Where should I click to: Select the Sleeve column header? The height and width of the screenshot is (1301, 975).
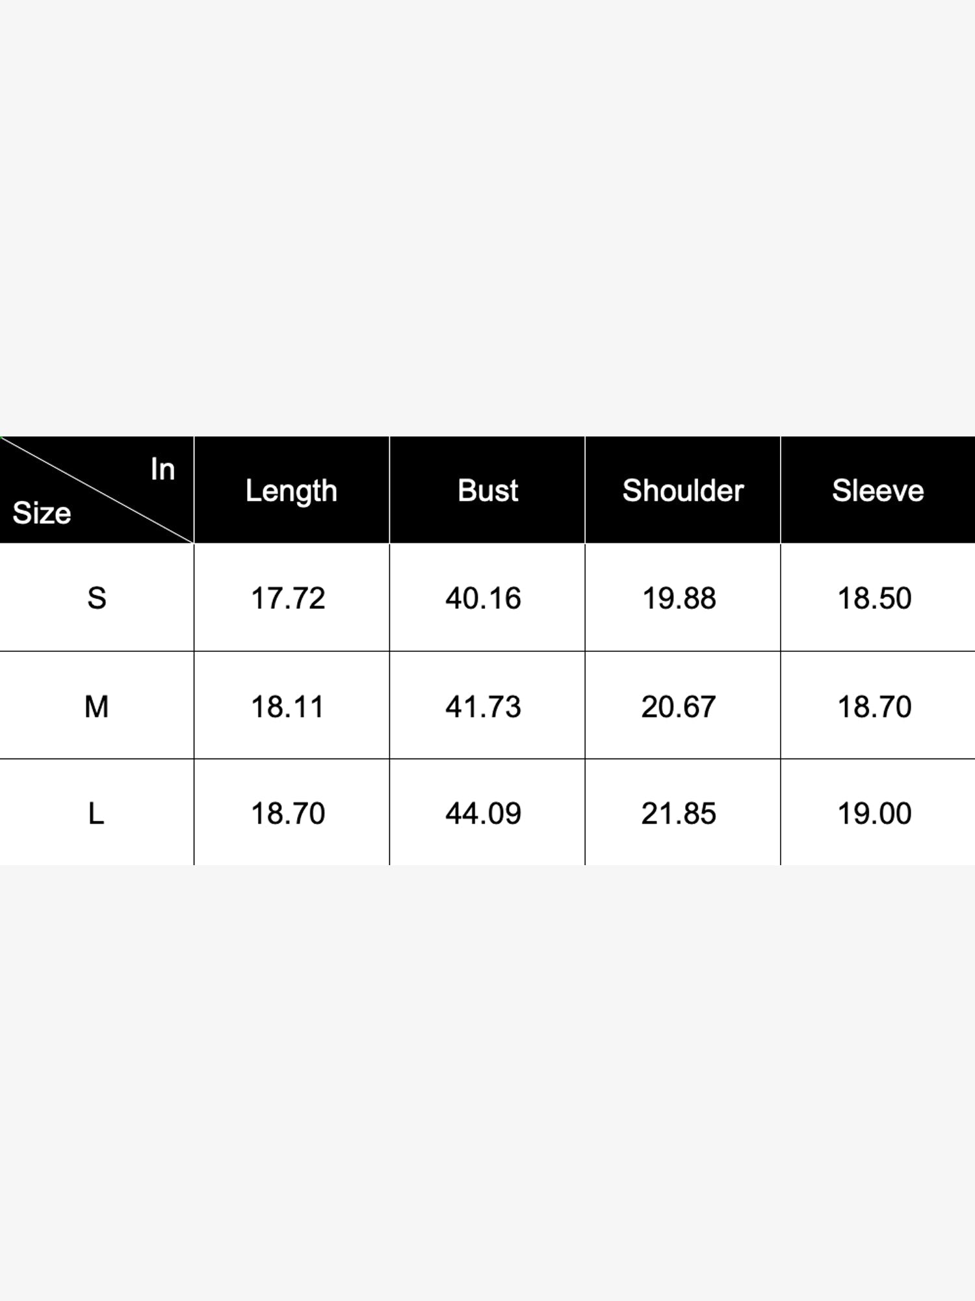[x=877, y=490]
